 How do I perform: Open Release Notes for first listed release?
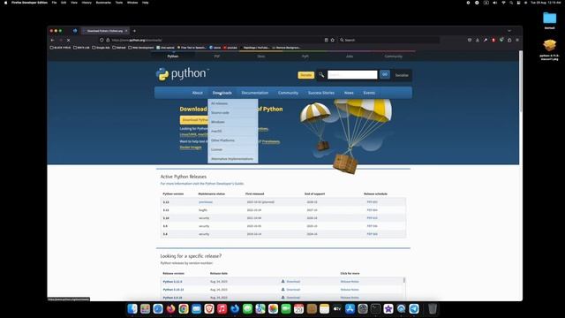pos(350,282)
